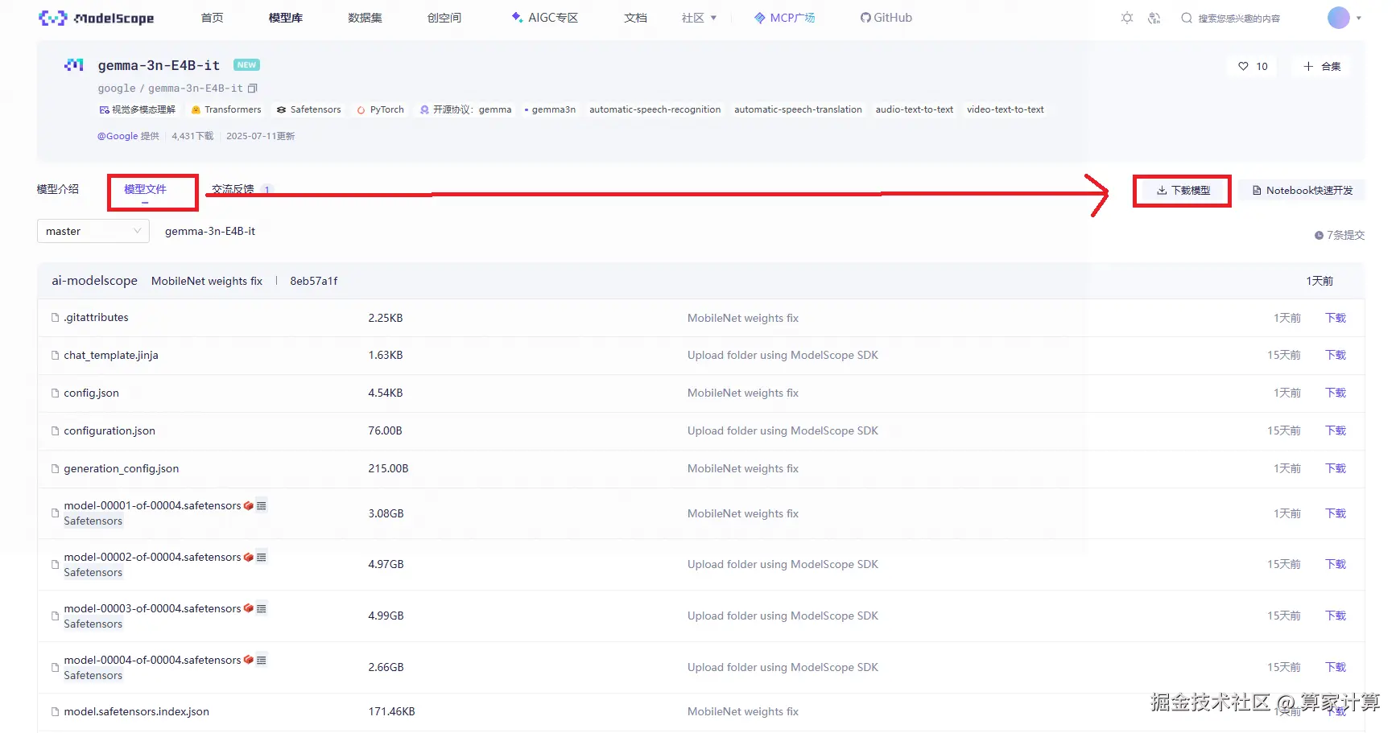Download generation_config.json

(1336, 468)
